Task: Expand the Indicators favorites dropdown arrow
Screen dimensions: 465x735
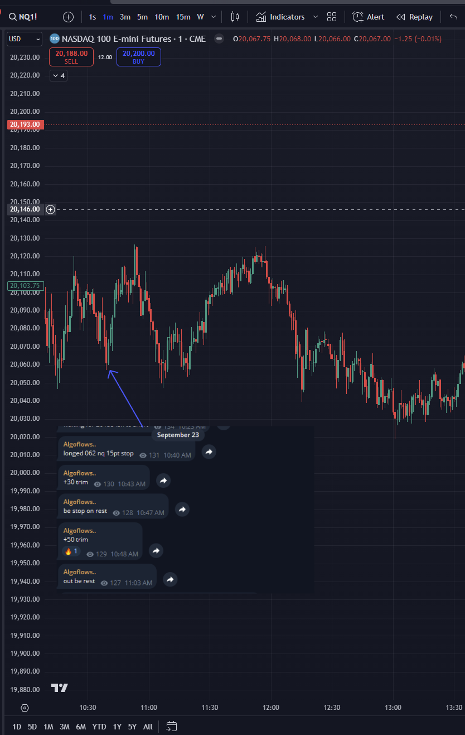Action: (x=316, y=17)
